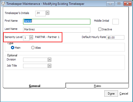Expand the Division lookup list
The width and height of the screenshot is (133, 102).
tap(49, 60)
